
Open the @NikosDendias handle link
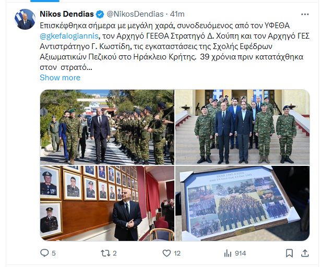pos(135,14)
